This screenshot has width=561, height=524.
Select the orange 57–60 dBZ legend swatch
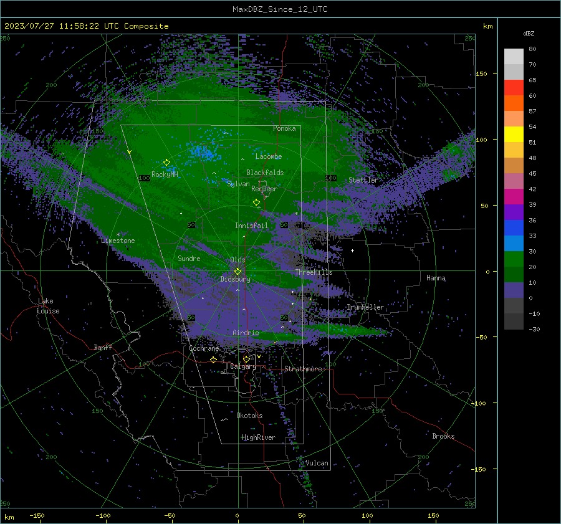pos(514,103)
